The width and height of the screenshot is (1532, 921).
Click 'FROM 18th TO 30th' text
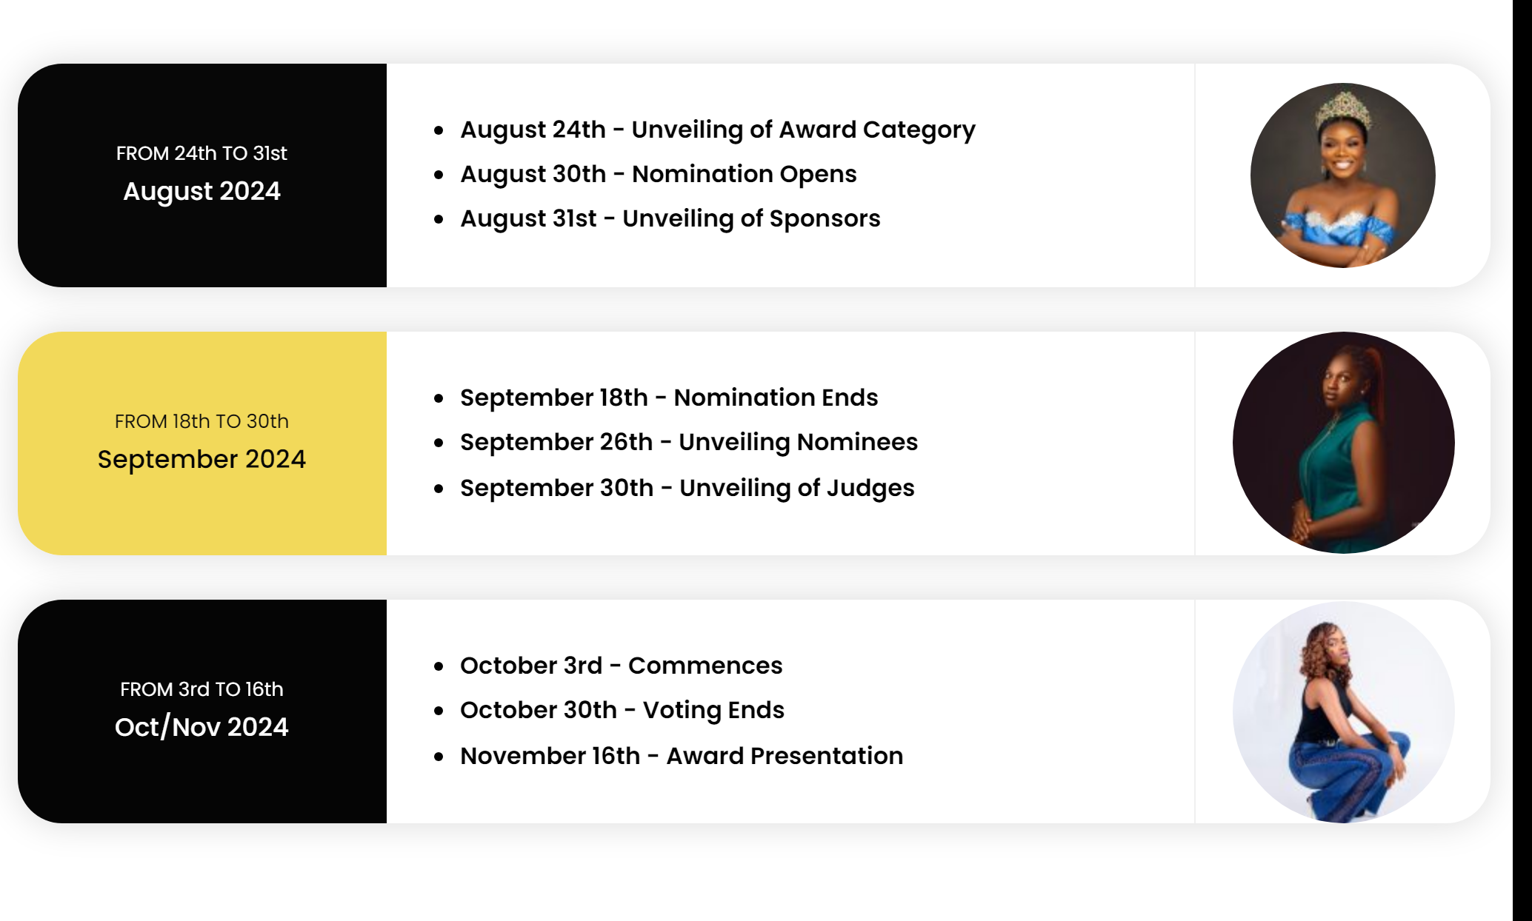[x=202, y=421]
